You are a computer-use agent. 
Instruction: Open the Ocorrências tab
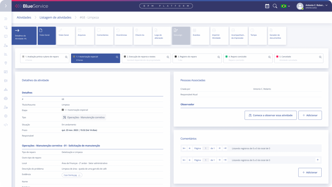click(x=124, y=36)
